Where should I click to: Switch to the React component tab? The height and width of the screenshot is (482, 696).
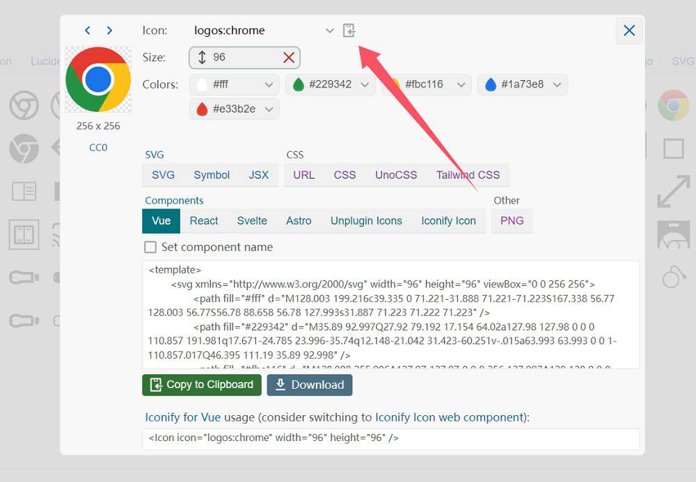point(204,220)
